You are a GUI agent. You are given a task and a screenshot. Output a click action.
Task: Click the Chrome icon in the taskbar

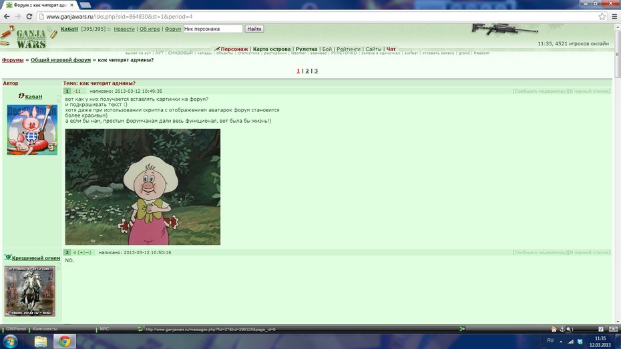[x=65, y=341]
